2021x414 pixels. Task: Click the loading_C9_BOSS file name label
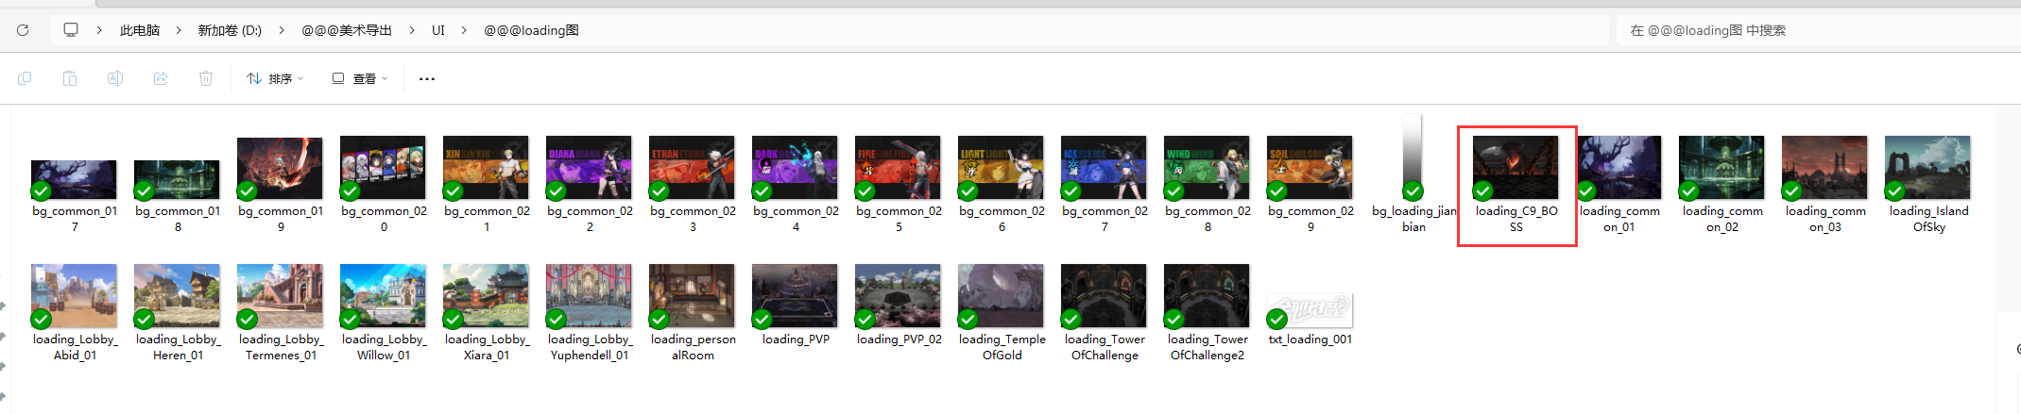1516,219
